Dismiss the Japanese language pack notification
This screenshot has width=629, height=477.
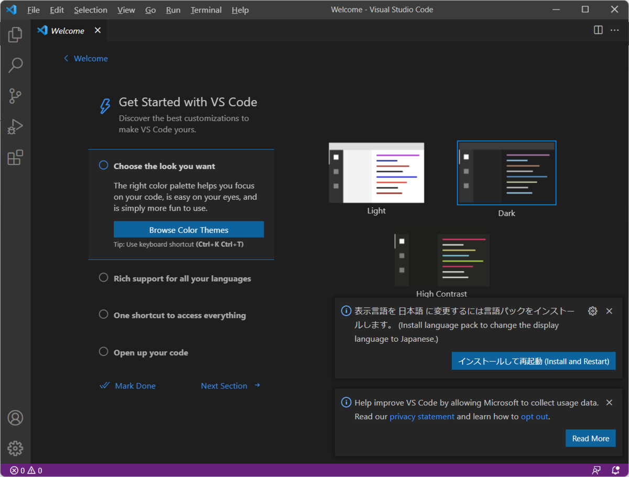pos(609,311)
